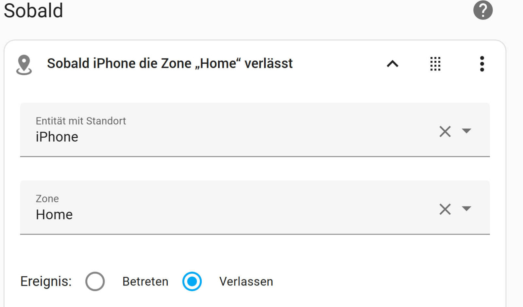The width and height of the screenshot is (523, 307).
Task: Click the Ereignis label
Action: [x=46, y=281]
